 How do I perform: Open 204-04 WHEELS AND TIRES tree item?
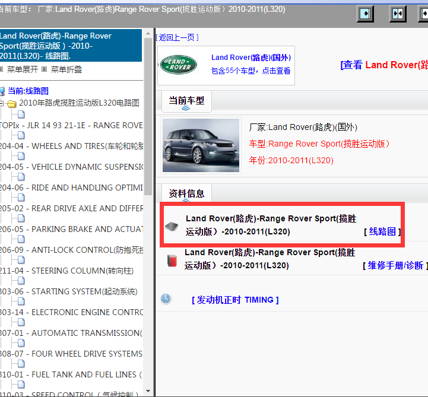(71, 146)
